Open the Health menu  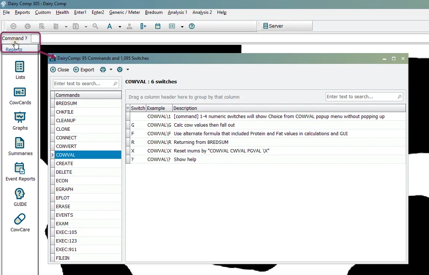pyautogui.click(x=62, y=12)
